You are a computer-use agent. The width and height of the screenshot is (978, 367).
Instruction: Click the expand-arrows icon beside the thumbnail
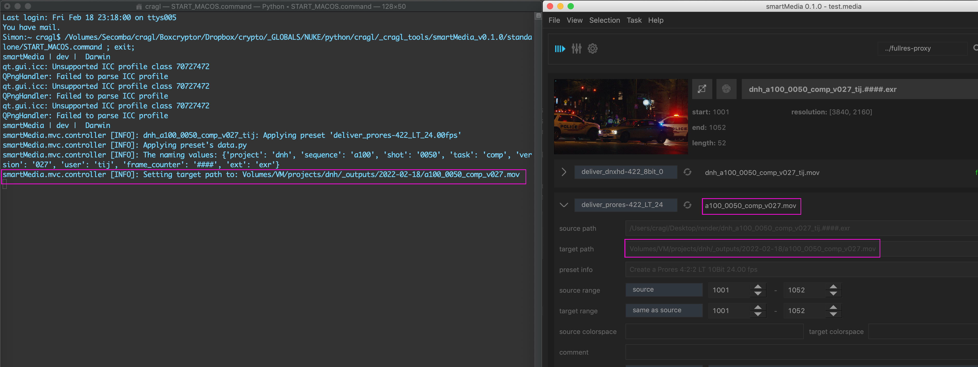(x=702, y=89)
